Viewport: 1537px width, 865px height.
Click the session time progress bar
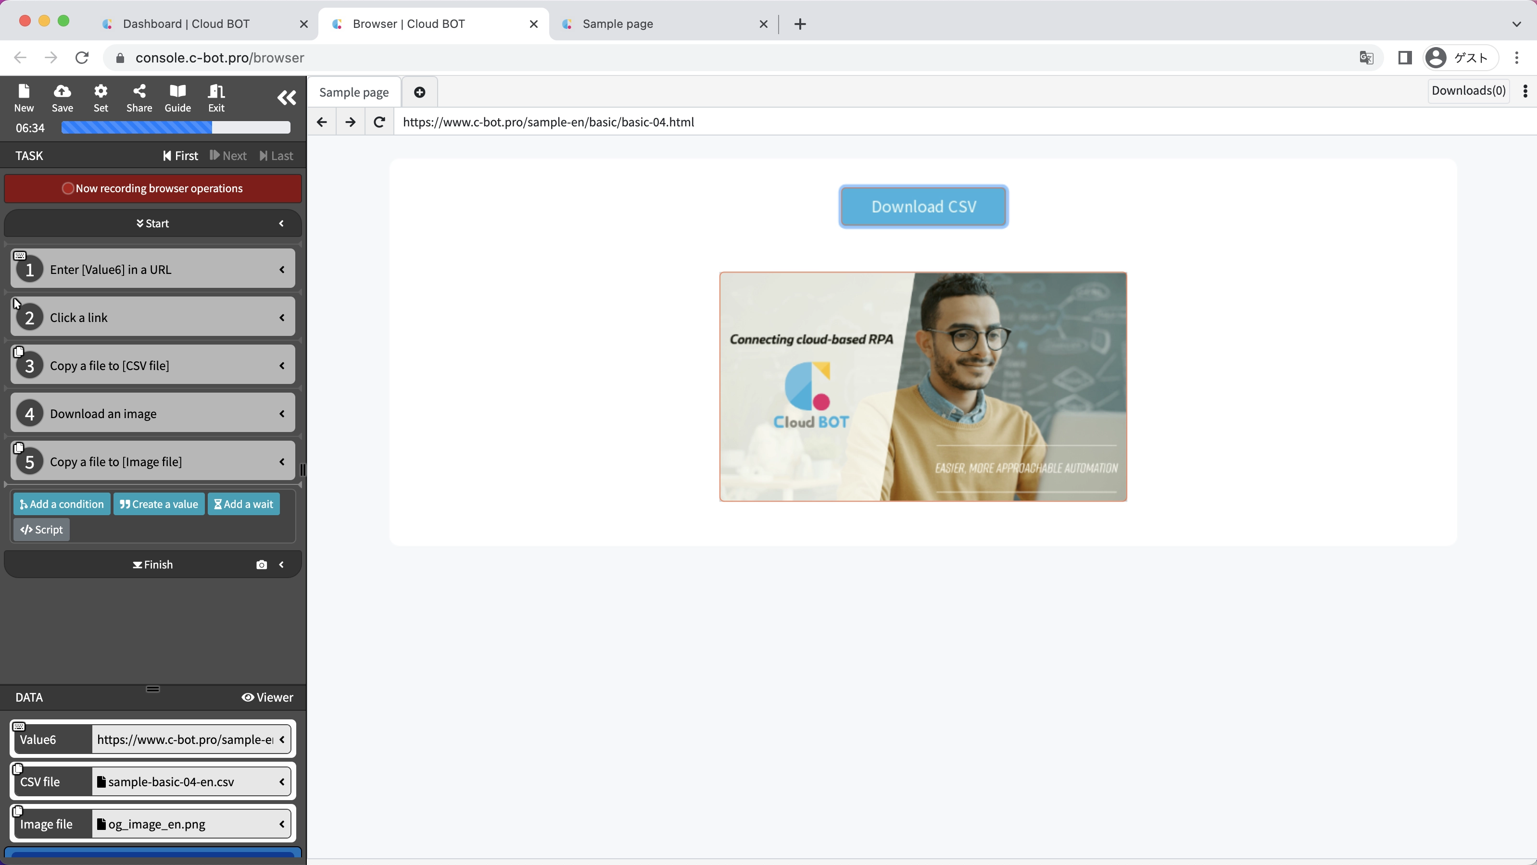tap(176, 127)
